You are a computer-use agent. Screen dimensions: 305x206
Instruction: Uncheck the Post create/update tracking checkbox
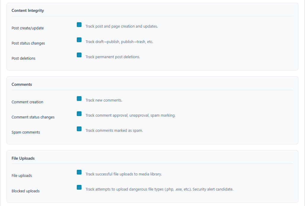pos(79,25)
